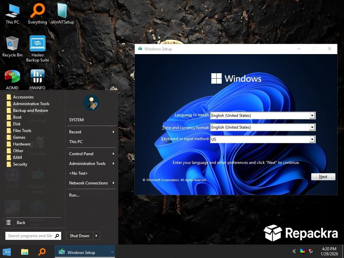Open File Explorer from the taskbar
This screenshot has height=258, width=344.
click(x=25, y=252)
